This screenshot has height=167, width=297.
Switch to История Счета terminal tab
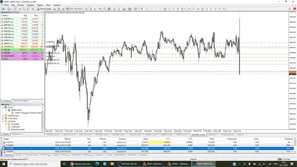click(x=31, y=155)
